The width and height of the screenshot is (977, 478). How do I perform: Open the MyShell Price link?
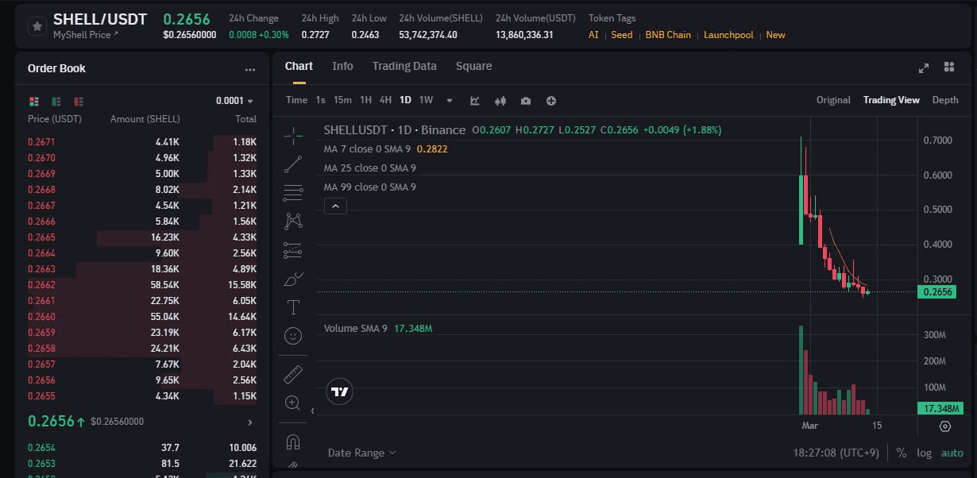pos(86,35)
